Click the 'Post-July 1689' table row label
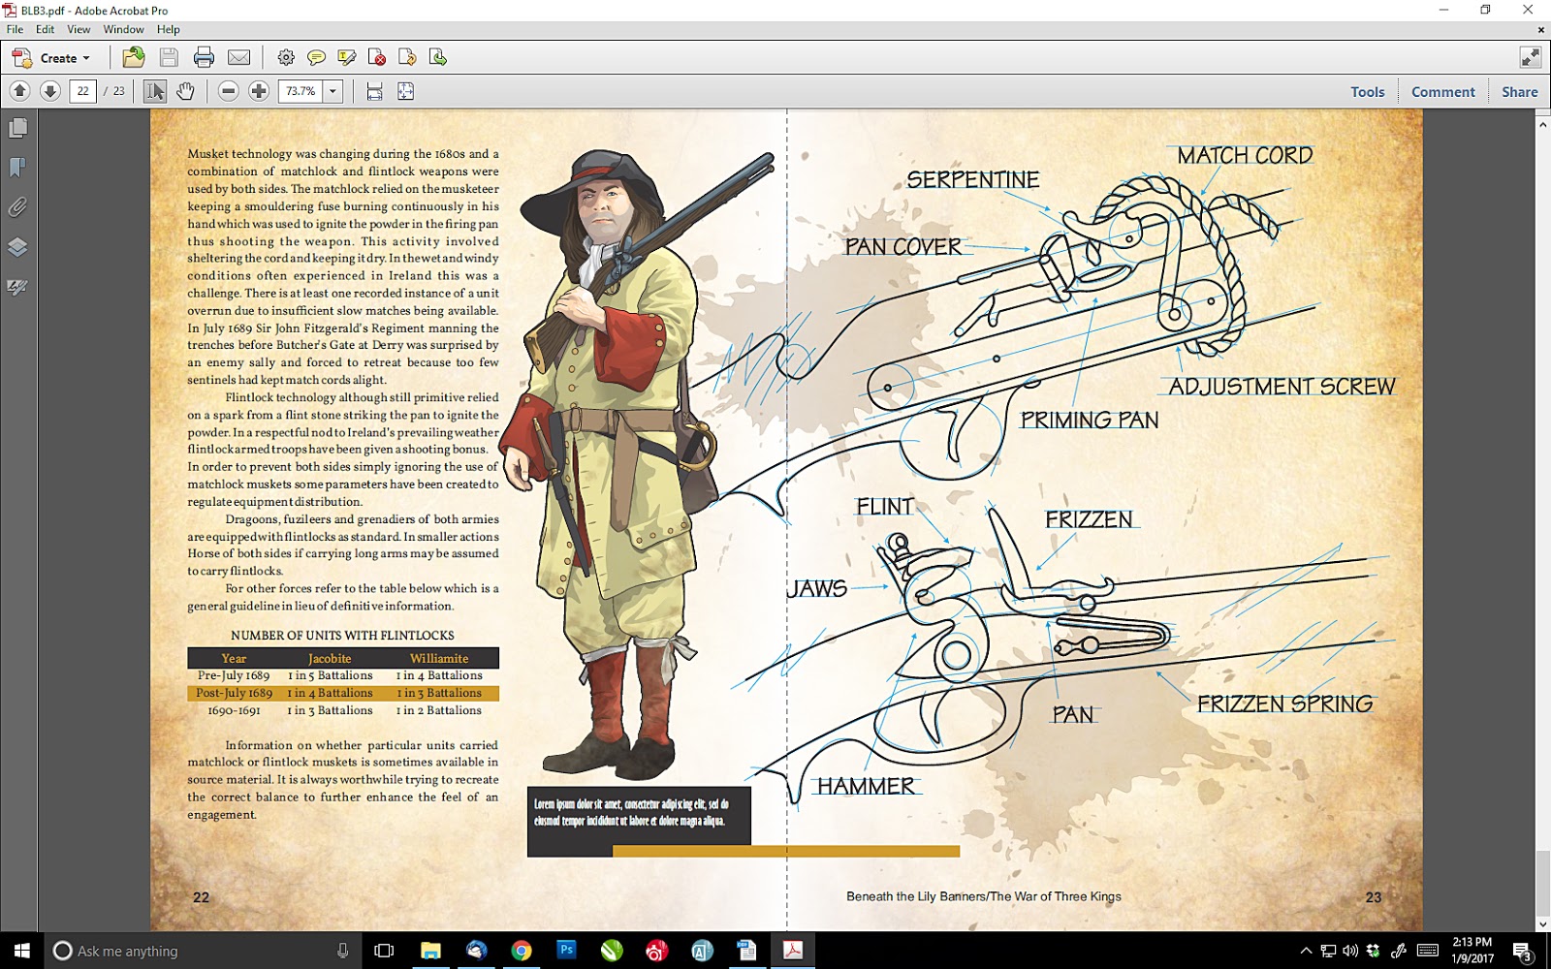Image resolution: width=1551 pixels, height=969 pixels. tap(234, 693)
